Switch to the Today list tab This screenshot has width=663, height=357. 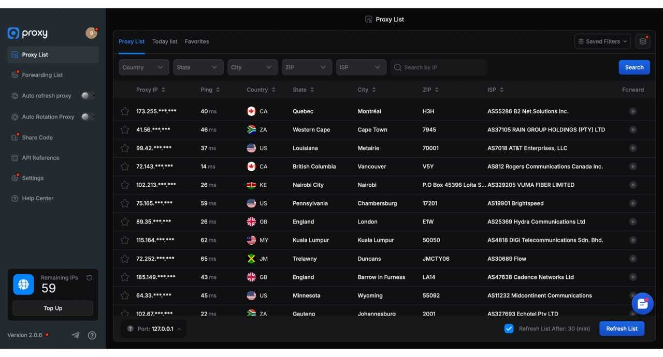(x=165, y=41)
